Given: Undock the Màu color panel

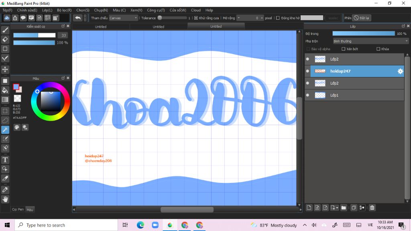Looking at the screenshot, I should coord(63,78).
